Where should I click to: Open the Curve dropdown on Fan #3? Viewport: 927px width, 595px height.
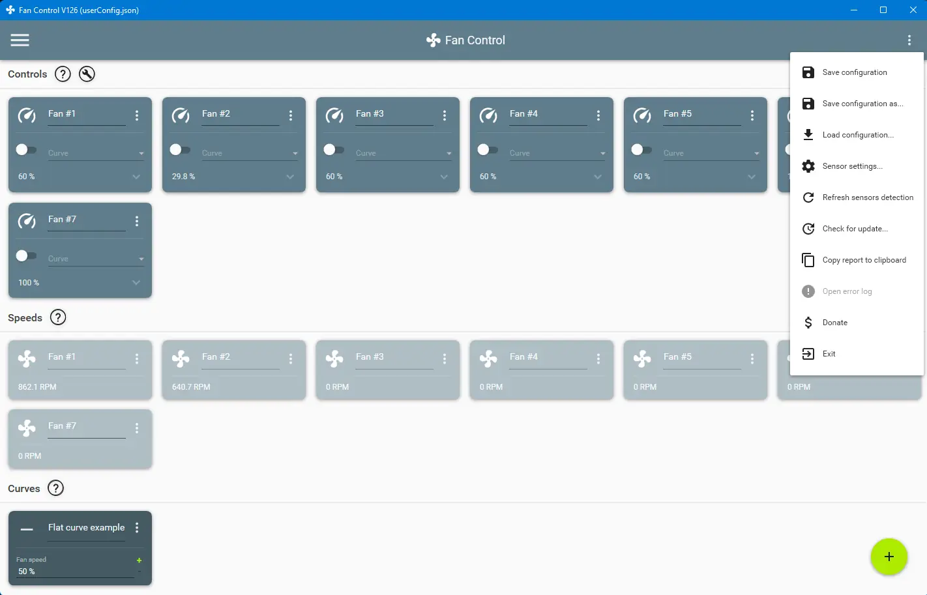(404, 153)
